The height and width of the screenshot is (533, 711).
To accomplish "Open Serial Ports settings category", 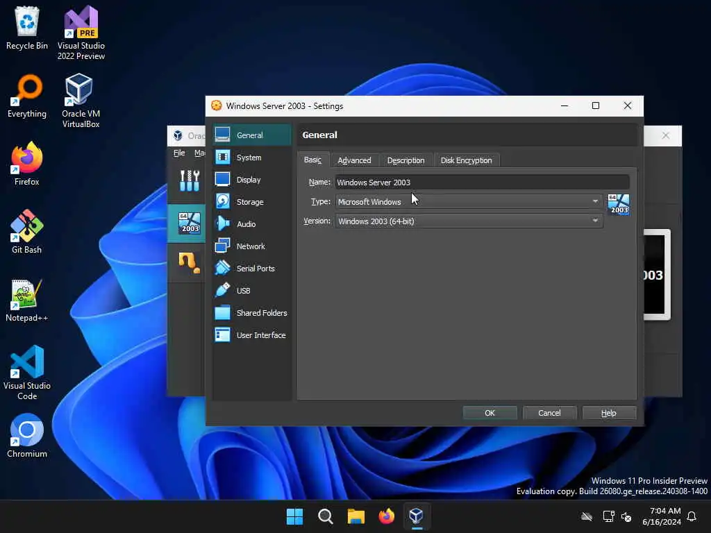I will tap(251, 269).
